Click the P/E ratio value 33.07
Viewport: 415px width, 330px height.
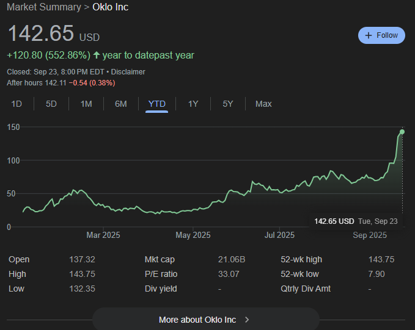[x=229, y=274]
